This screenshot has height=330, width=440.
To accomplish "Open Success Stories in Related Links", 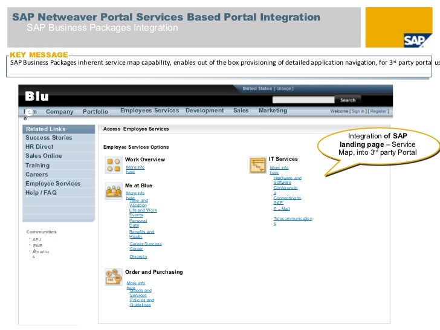I will pyautogui.click(x=49, y=138).
